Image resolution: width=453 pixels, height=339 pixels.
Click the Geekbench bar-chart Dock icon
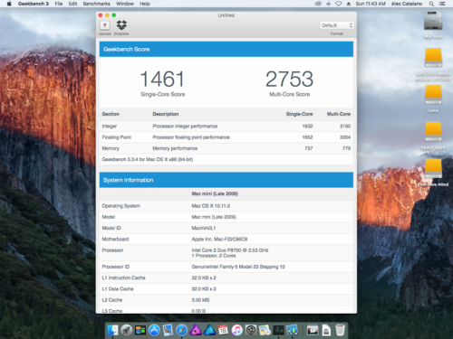(293, 330)
